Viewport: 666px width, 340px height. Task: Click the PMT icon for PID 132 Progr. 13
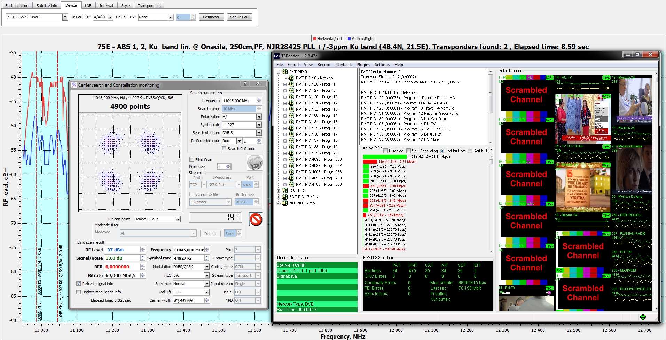pos(291,109)
